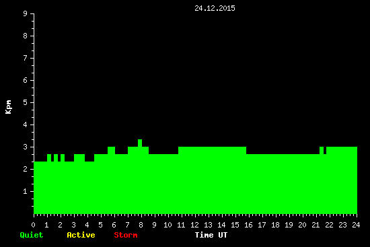Click the red Storm legend label
The image size is (370, 247).
(x=126, y=235)
